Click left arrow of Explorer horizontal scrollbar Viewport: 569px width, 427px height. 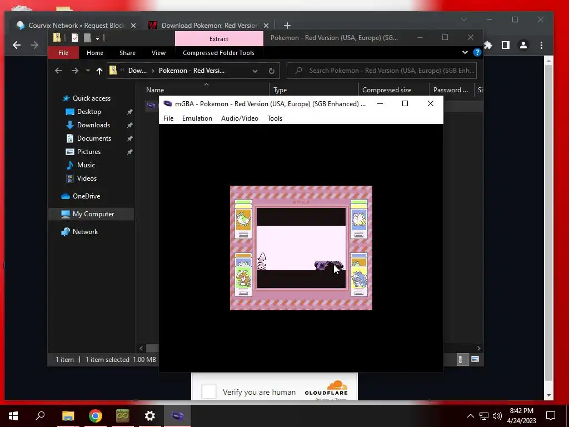click(141, 348)
